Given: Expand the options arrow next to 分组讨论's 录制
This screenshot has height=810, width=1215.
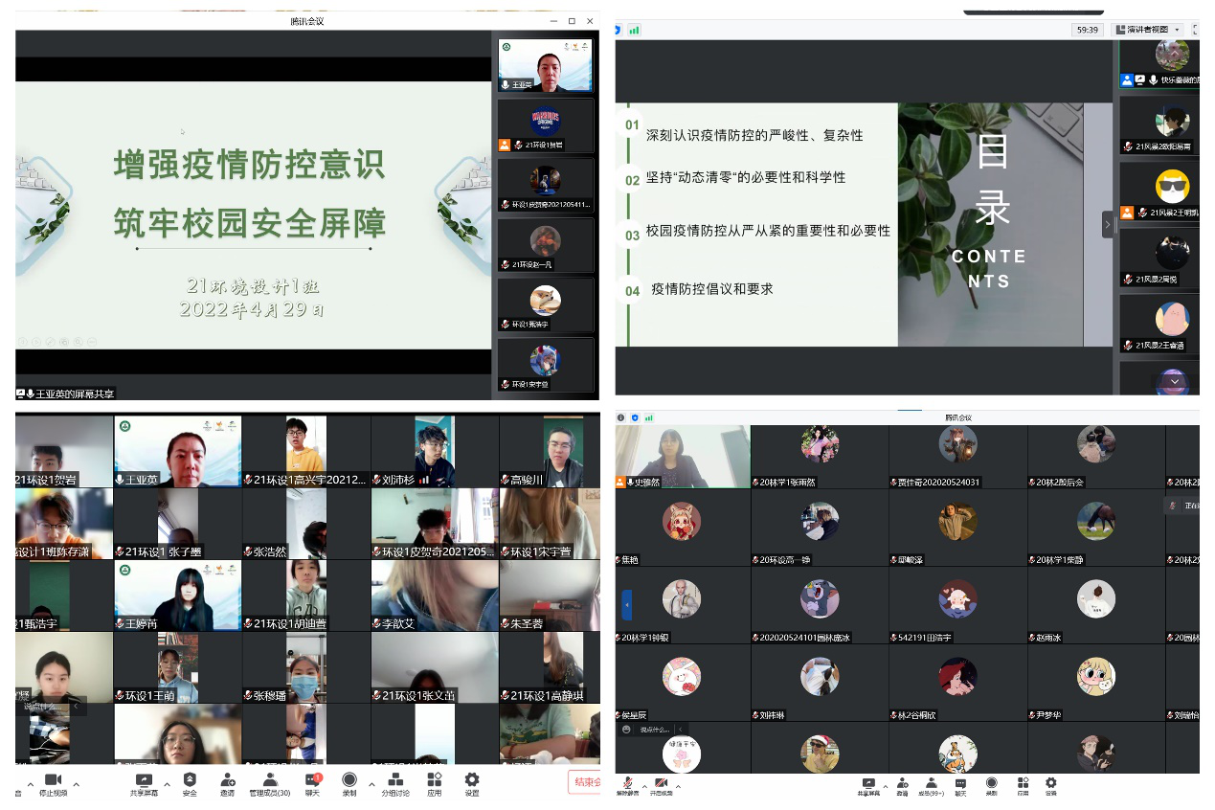Looking at the screenshot, I should (371, 784).
